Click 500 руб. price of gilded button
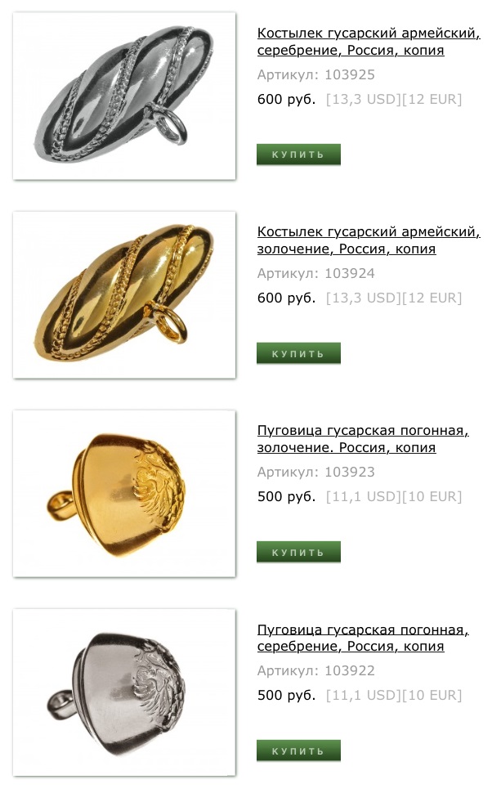The height and width of the screenshot is (793, 492). point(286,496)
